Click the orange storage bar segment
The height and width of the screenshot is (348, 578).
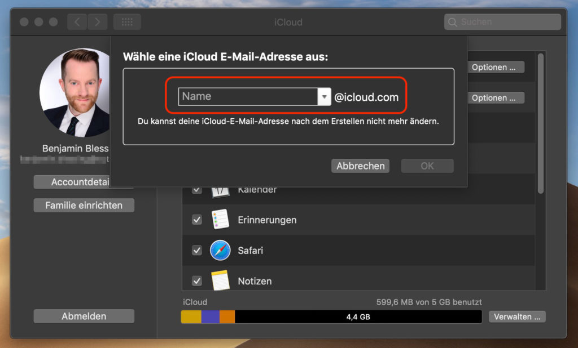click(x=227, y=316)
